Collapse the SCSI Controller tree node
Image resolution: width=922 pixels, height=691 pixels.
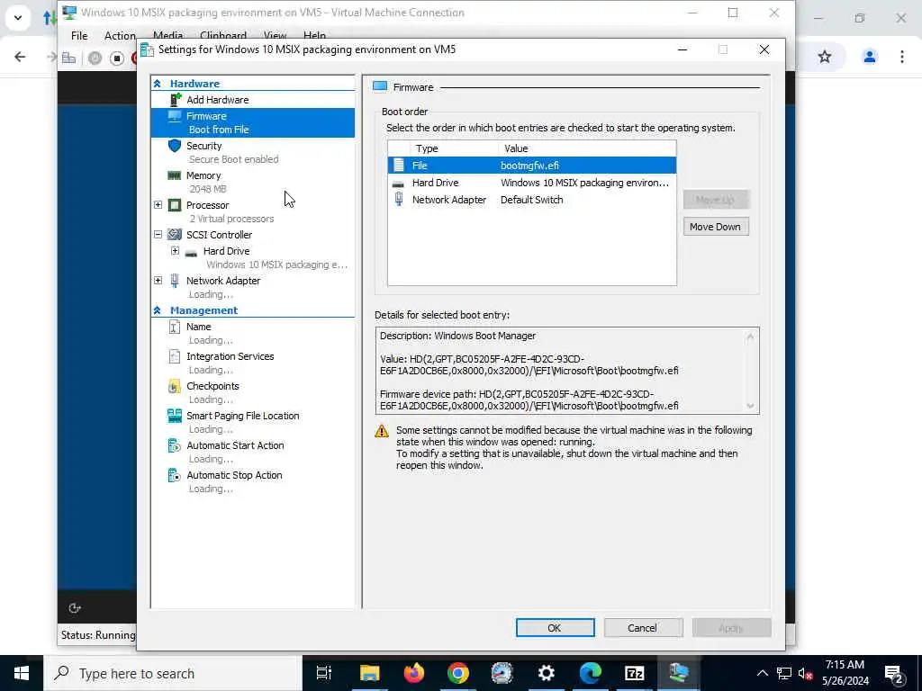click(158, 235)
